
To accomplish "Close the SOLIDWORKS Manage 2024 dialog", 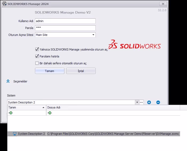I will click(x=163, y=4).
